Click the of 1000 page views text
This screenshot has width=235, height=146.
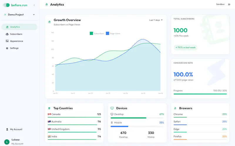click(183, 80)
